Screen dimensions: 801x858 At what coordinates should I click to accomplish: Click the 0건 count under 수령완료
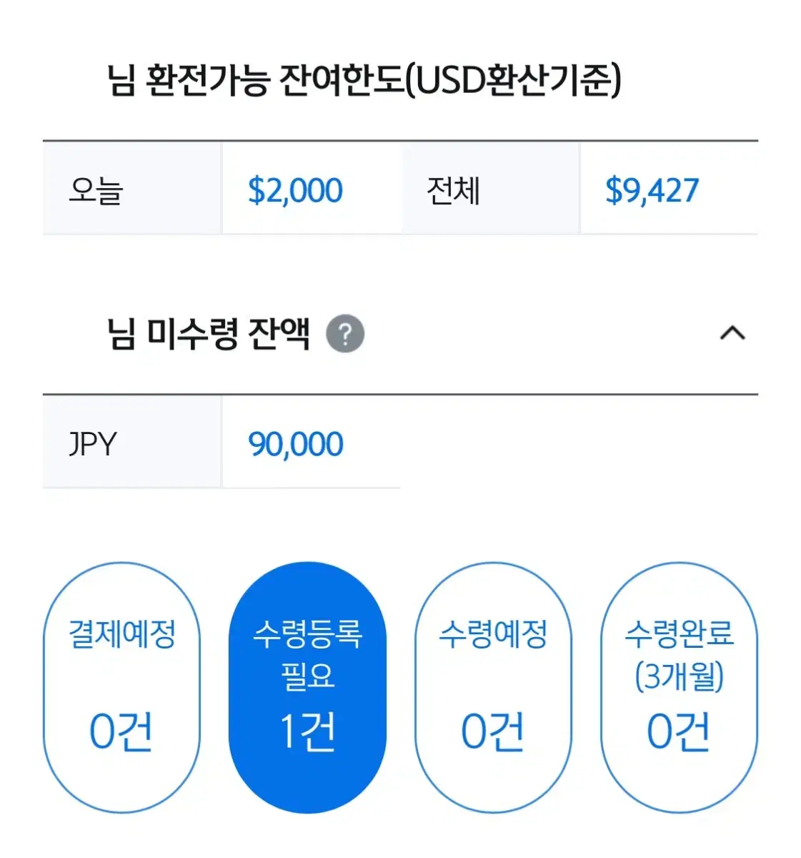click(679, 731)
